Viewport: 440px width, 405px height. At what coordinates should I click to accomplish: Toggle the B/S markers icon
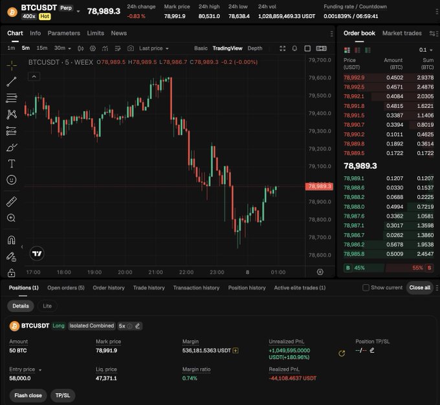322,49
